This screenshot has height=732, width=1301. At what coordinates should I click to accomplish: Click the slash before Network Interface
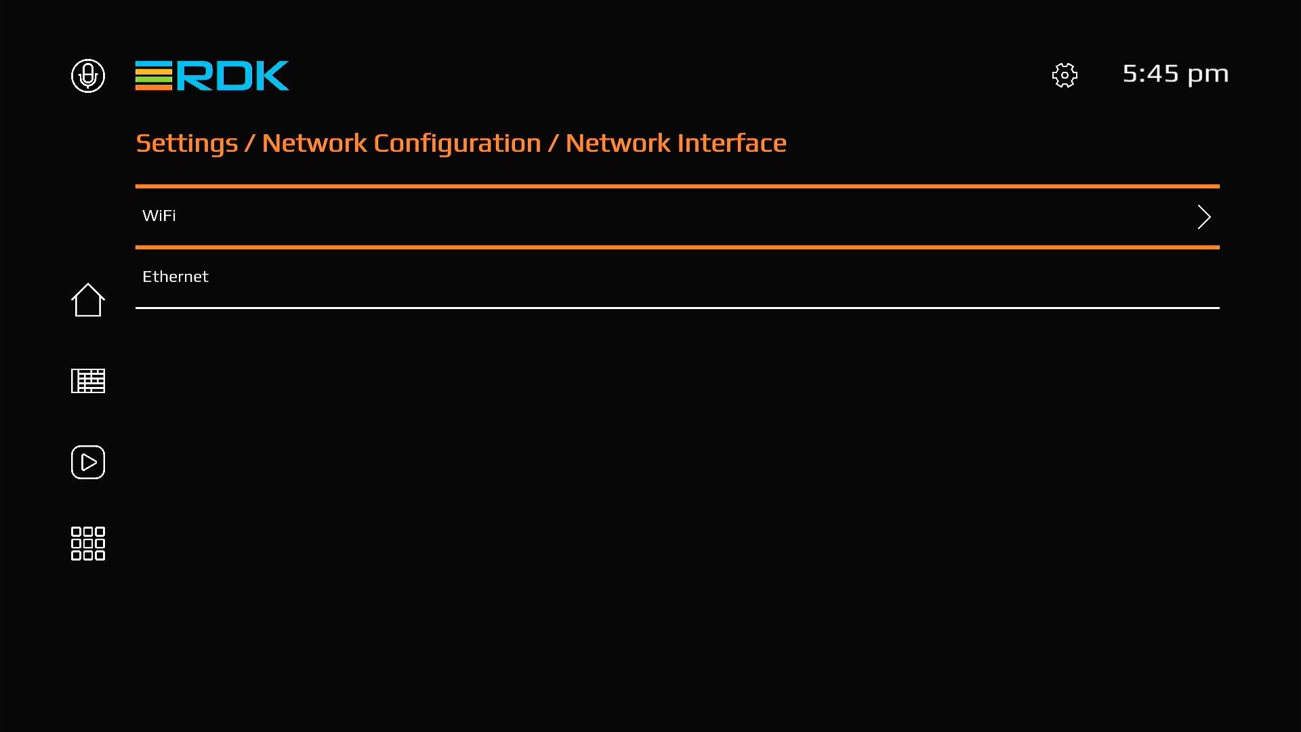point(553,144)
